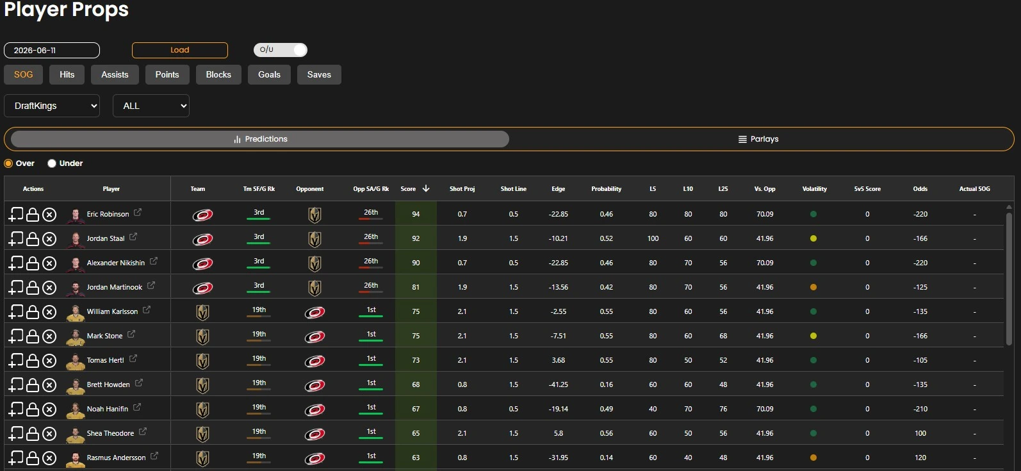Click the orange volatility dot for Jordan Martinook
The height and width of the screenshot is (471, 1021).
coord(813,287)
